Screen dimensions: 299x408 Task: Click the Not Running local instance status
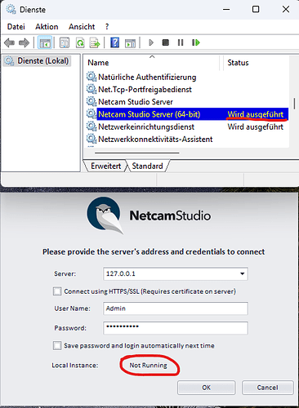148,366
